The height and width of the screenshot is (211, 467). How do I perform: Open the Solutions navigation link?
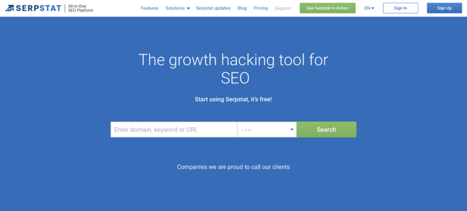point(175,8)
